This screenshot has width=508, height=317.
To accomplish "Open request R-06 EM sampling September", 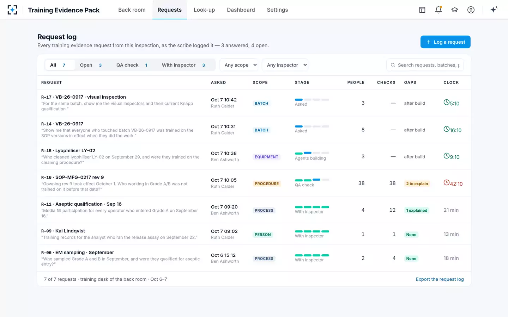I will 78,253.
